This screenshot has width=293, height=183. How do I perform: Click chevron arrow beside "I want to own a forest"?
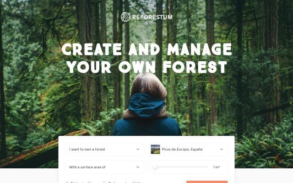[138, 149]
